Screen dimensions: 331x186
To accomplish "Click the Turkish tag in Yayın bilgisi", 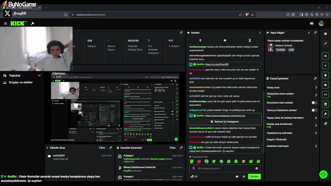I will tap(280, 50).
